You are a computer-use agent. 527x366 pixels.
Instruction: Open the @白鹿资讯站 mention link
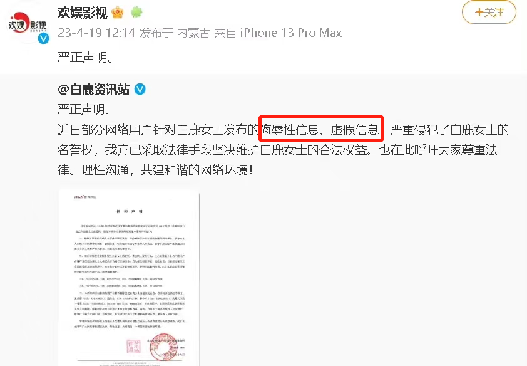point(93,90)
